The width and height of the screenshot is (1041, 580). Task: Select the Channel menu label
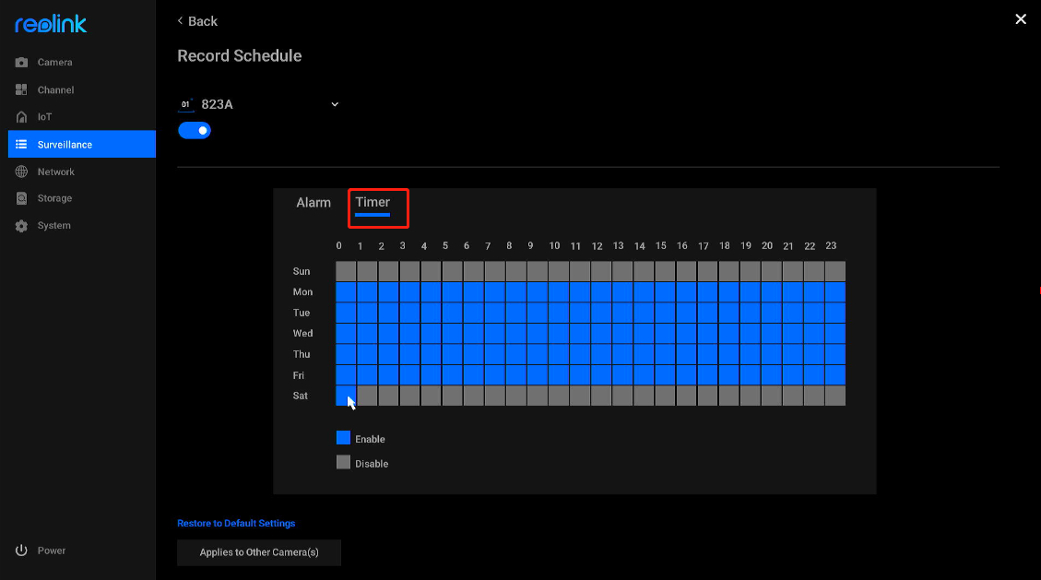55,89
